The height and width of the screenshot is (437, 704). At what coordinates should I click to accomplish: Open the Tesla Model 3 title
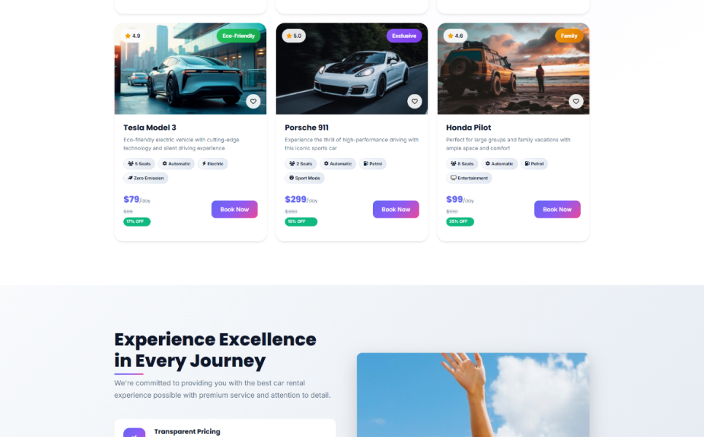click(150, 127)
